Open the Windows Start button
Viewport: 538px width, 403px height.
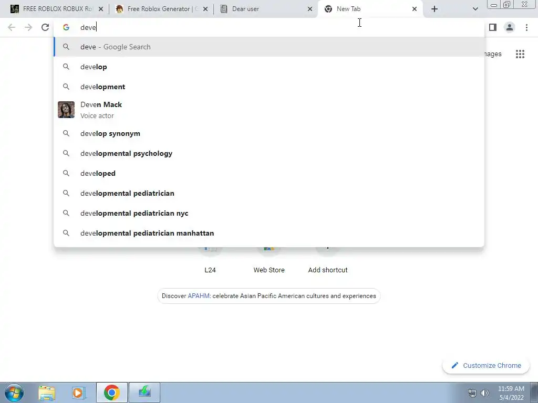click(14, 393)
